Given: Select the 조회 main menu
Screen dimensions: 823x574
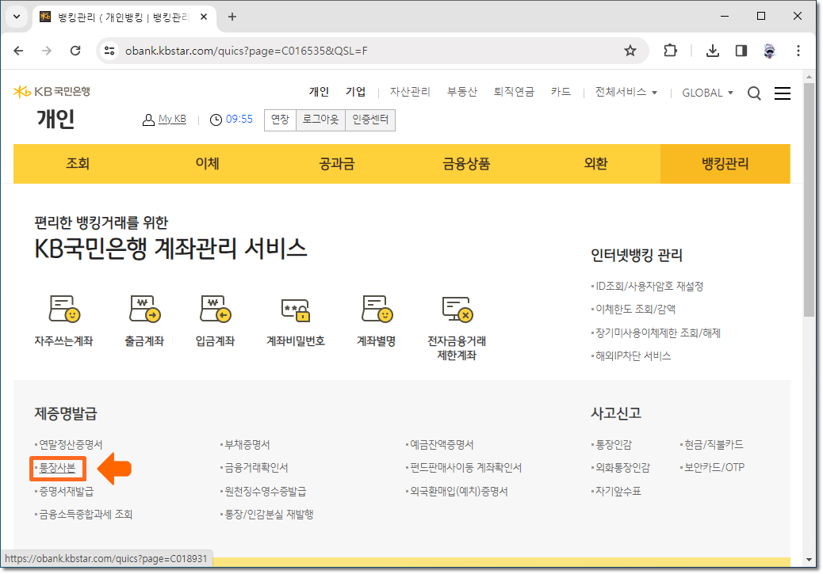Looking at the screenshot, I should (78, 164).
